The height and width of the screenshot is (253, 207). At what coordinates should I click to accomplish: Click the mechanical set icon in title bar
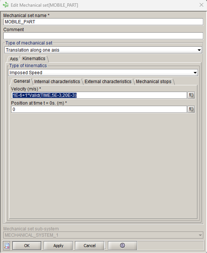6,5
